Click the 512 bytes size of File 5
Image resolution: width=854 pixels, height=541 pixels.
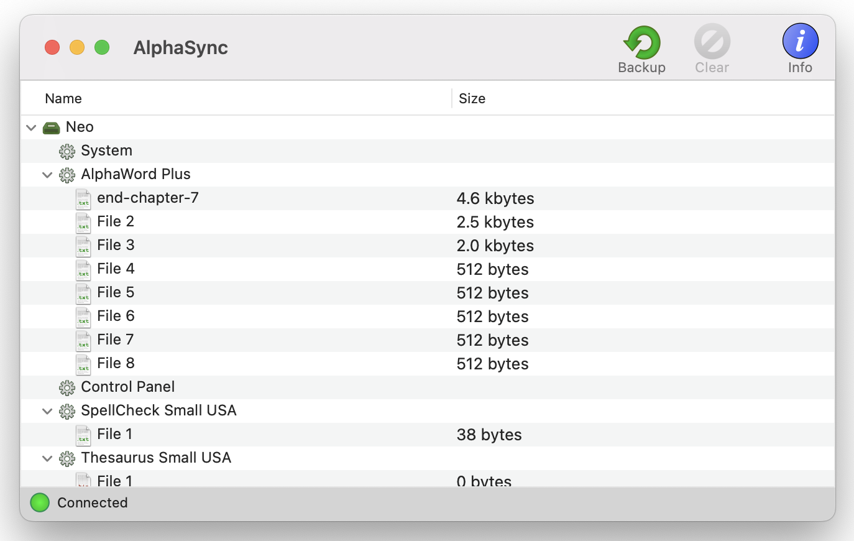point(493,293)
